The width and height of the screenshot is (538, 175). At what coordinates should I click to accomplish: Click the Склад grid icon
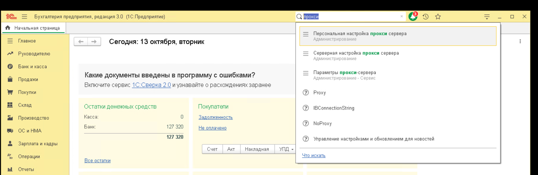coord(10,105)
